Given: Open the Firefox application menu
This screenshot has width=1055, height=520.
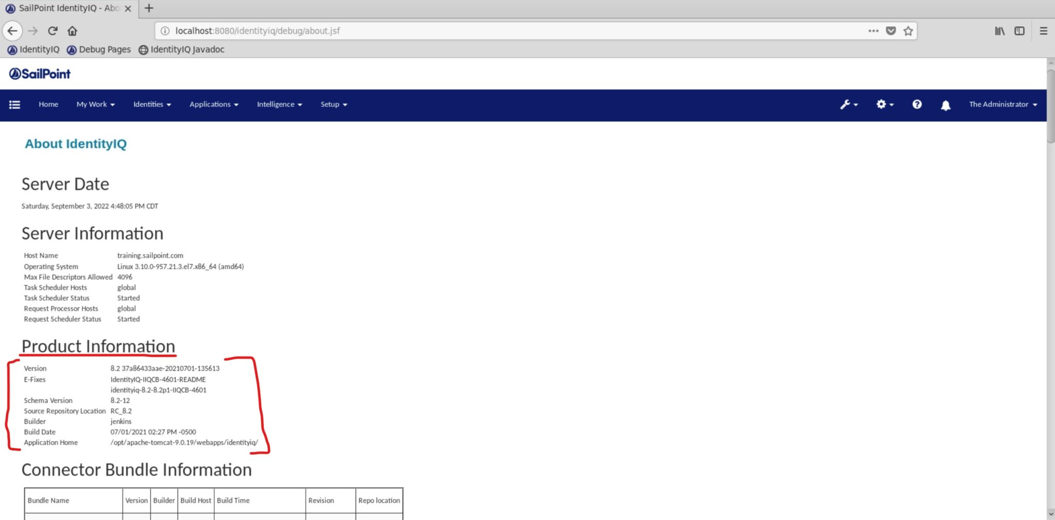Looking at the screenshot, I should click(x=1044, y=30).
